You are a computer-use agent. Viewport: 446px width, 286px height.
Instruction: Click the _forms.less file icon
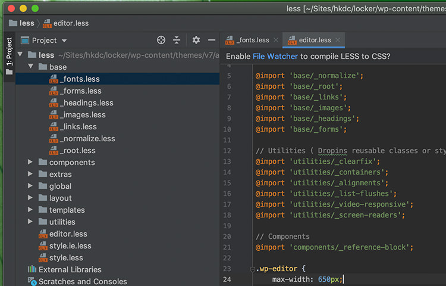[54, 91]
